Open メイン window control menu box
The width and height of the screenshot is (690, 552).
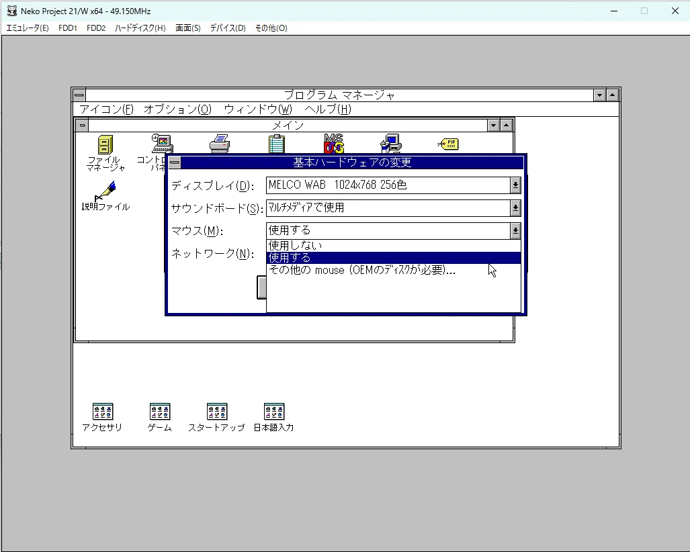click(x=82, y=126)
